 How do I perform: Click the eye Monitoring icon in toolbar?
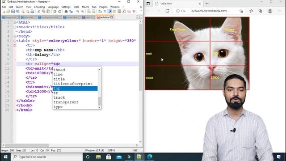point(134,12)
